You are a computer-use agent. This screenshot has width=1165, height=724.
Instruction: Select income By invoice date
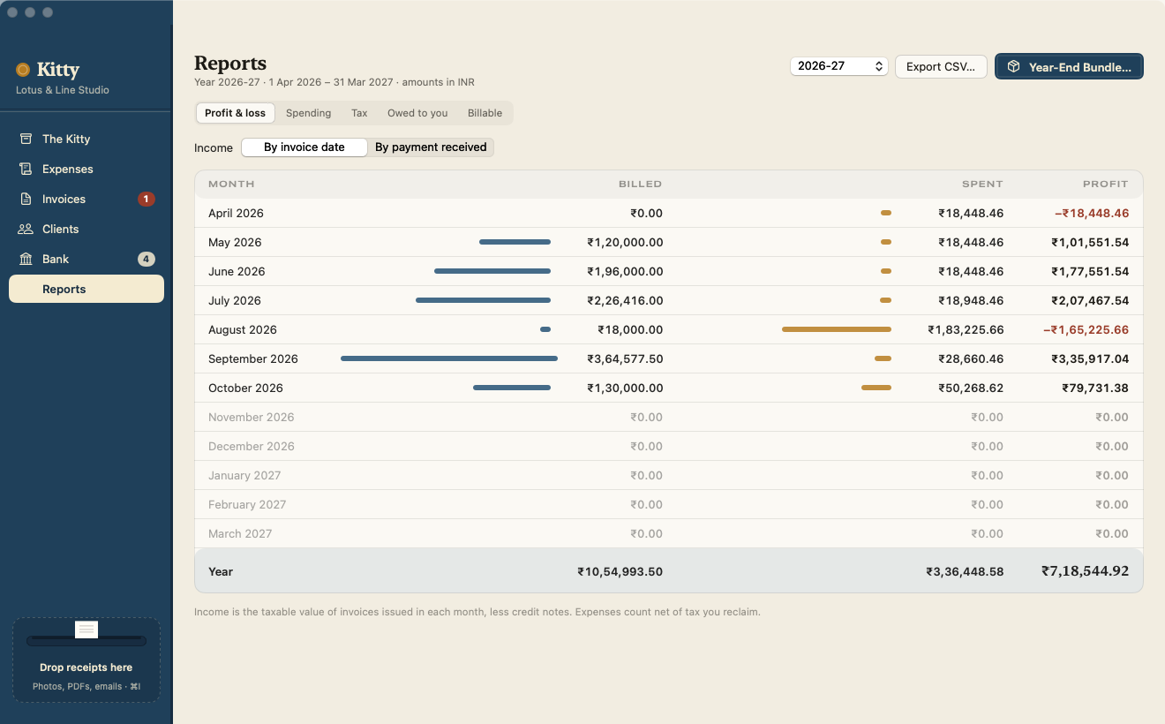pos(304,147)
